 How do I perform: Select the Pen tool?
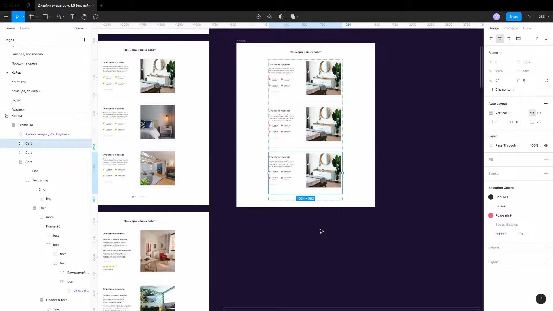pos(59,17)
